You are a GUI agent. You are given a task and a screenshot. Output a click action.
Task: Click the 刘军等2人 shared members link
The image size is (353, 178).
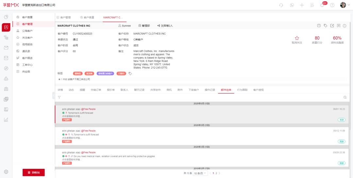[x=165, y=26]
